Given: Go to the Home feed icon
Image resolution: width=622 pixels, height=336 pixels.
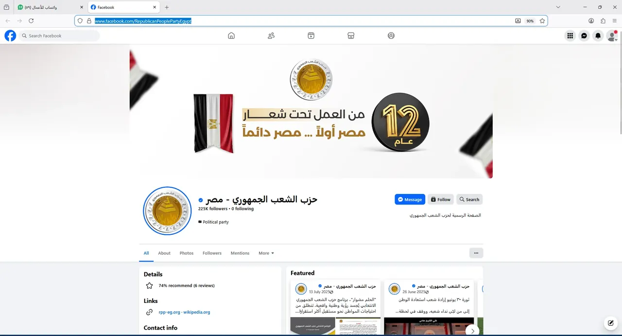Looking at the screenshot, I should [231, 35].
